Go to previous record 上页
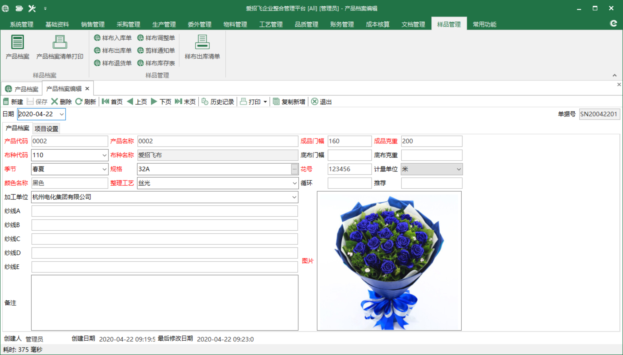This screenshot has height=355, width=623. pyautogui.click(x=137, y=102)
